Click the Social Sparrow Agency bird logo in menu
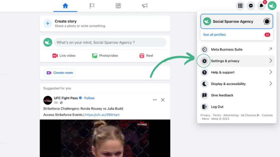This screenshot has width=280, height=157. tap(207, 21)
